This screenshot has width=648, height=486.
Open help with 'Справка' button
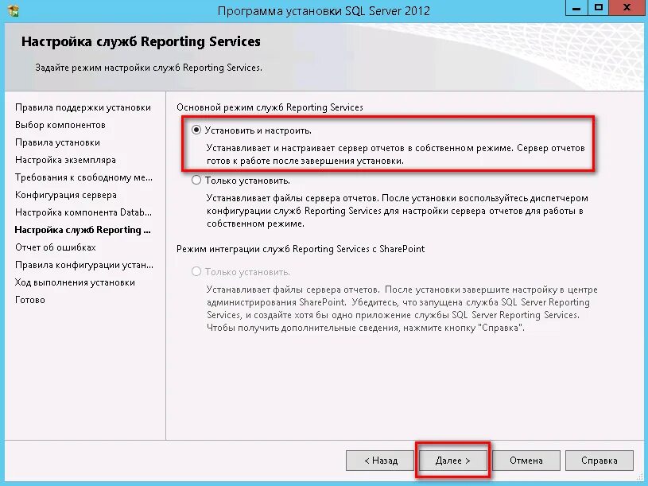599,461
